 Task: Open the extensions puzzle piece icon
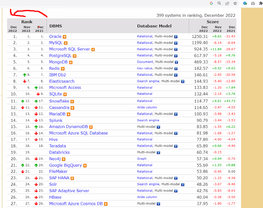261,3
